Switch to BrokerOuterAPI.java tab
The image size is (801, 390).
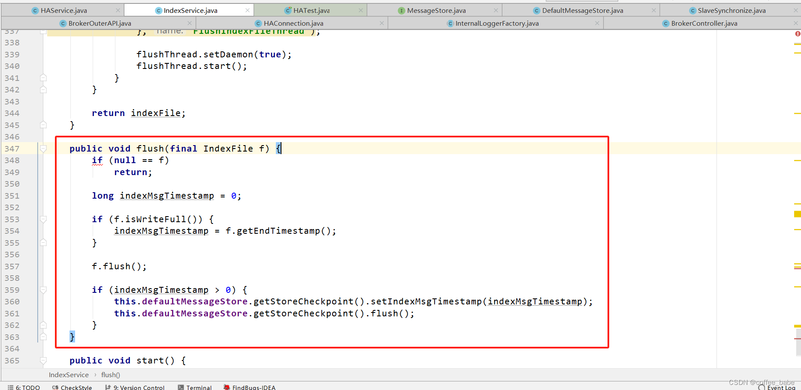tap(100, 23)
